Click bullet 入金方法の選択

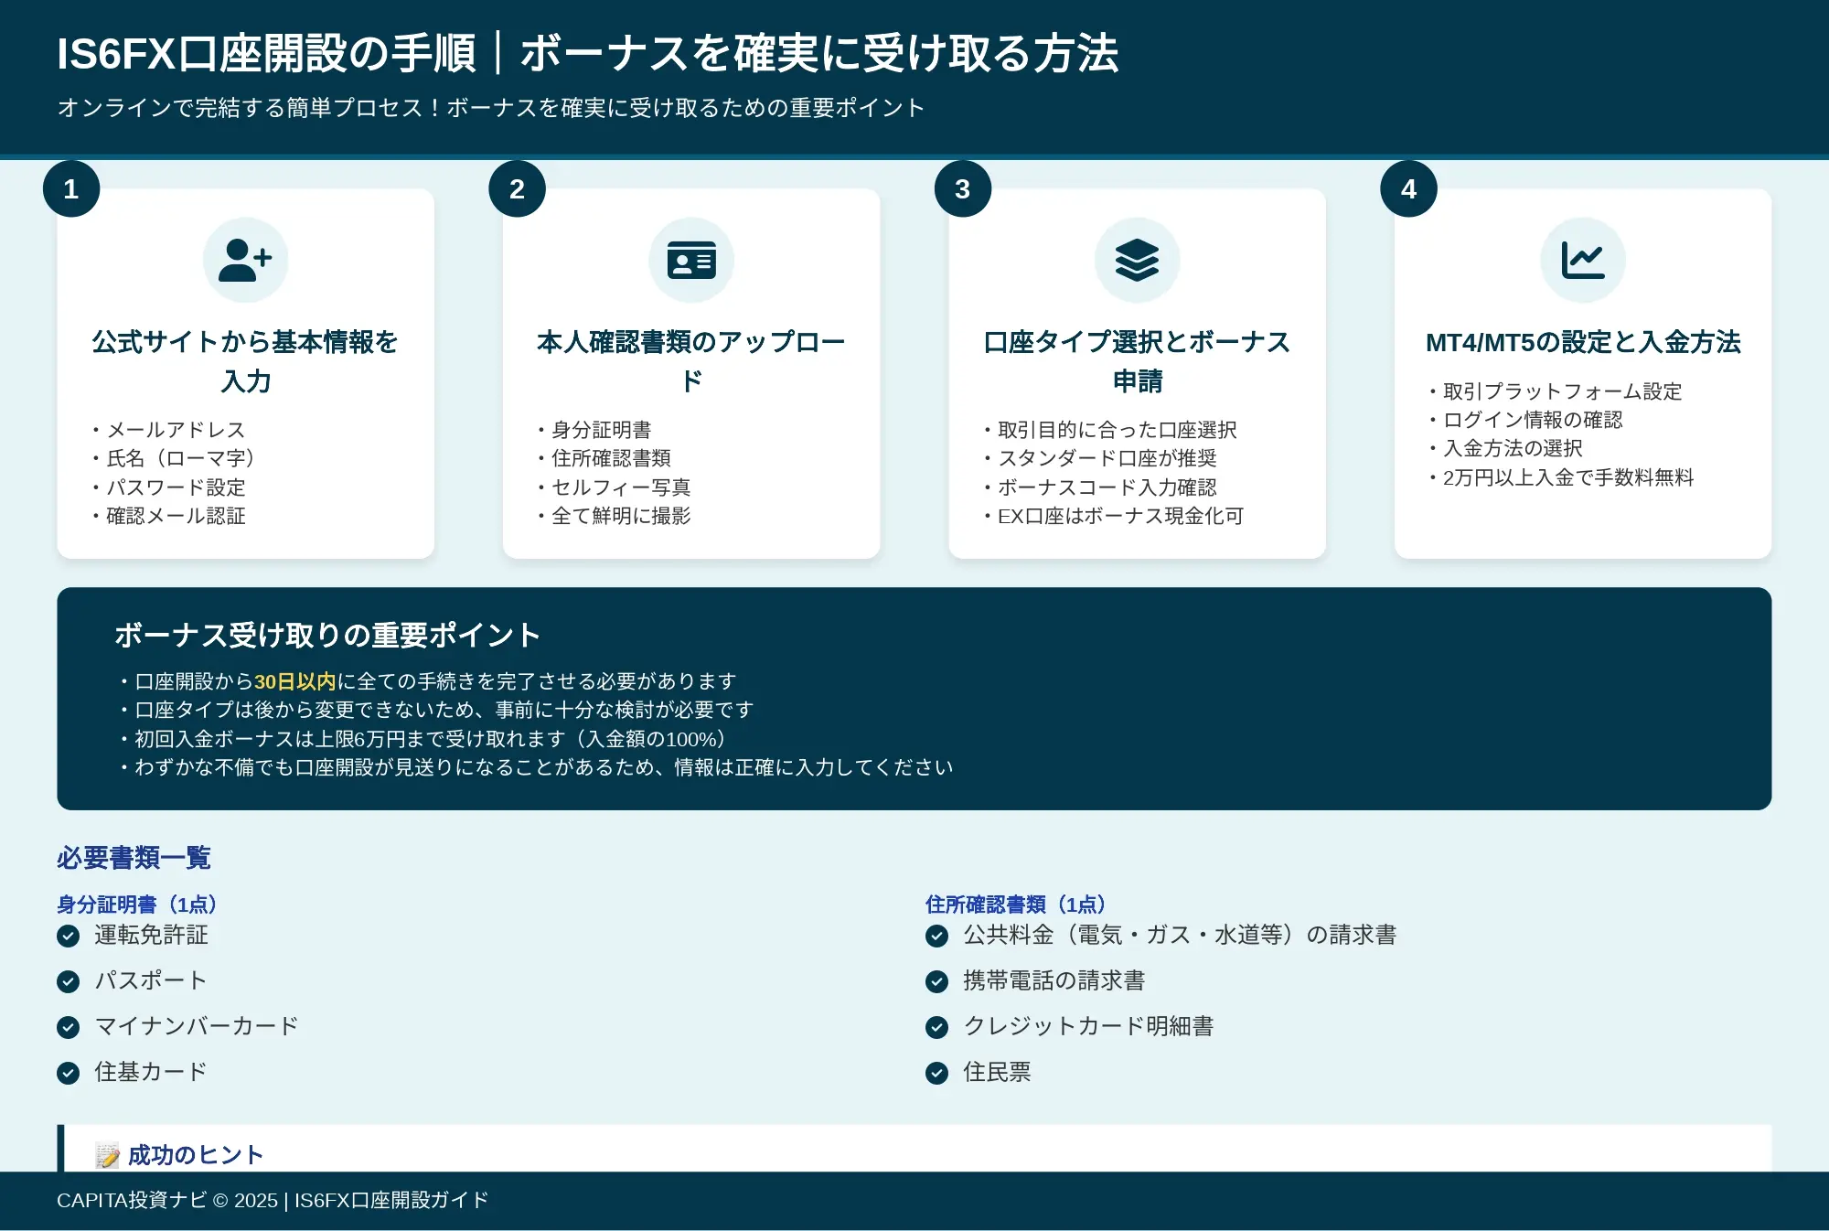point(1505,448)
